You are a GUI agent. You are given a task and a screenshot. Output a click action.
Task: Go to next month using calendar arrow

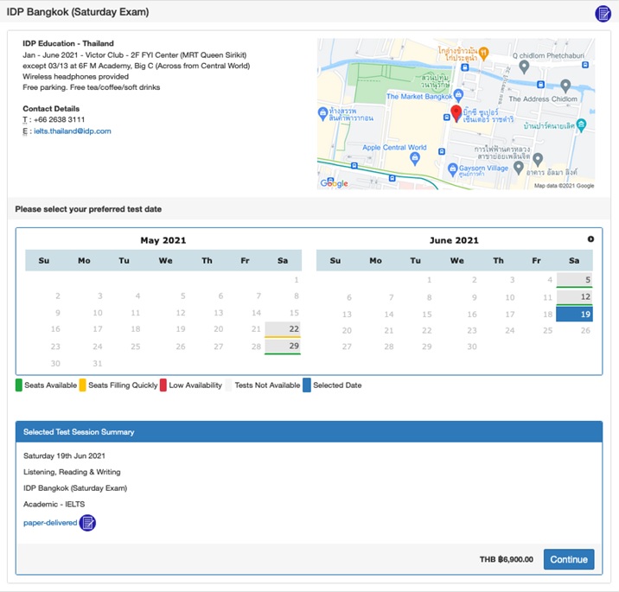pos(590,239)
